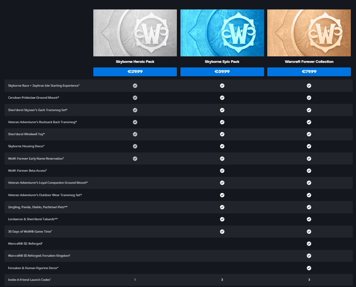Click Heroic Pack checkmark for Skyborne Housing Decor
Screen dimensions: 356x287
(x=135, y=146)
